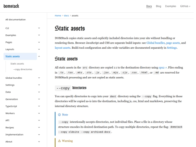Screen dimensions: 196x147
Task: Open the CLI sidebar label
Action: click(7, 28)
